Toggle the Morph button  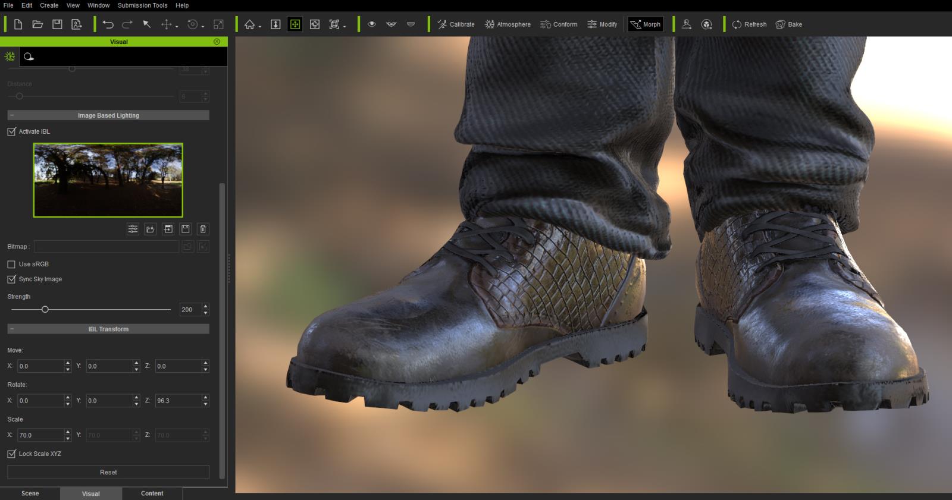646,24
